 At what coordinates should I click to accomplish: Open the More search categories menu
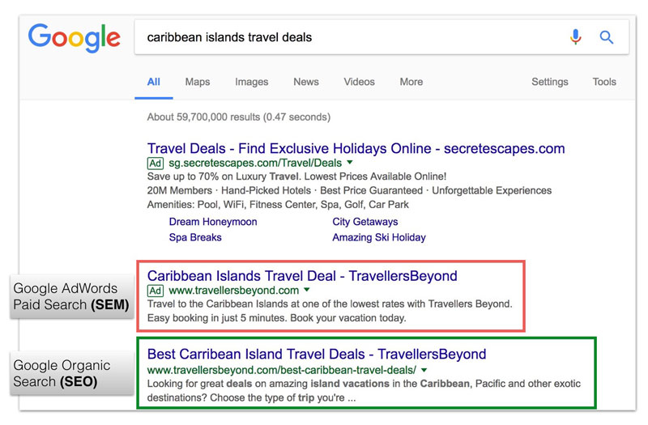pyautogui.click(x=411, y=82)
